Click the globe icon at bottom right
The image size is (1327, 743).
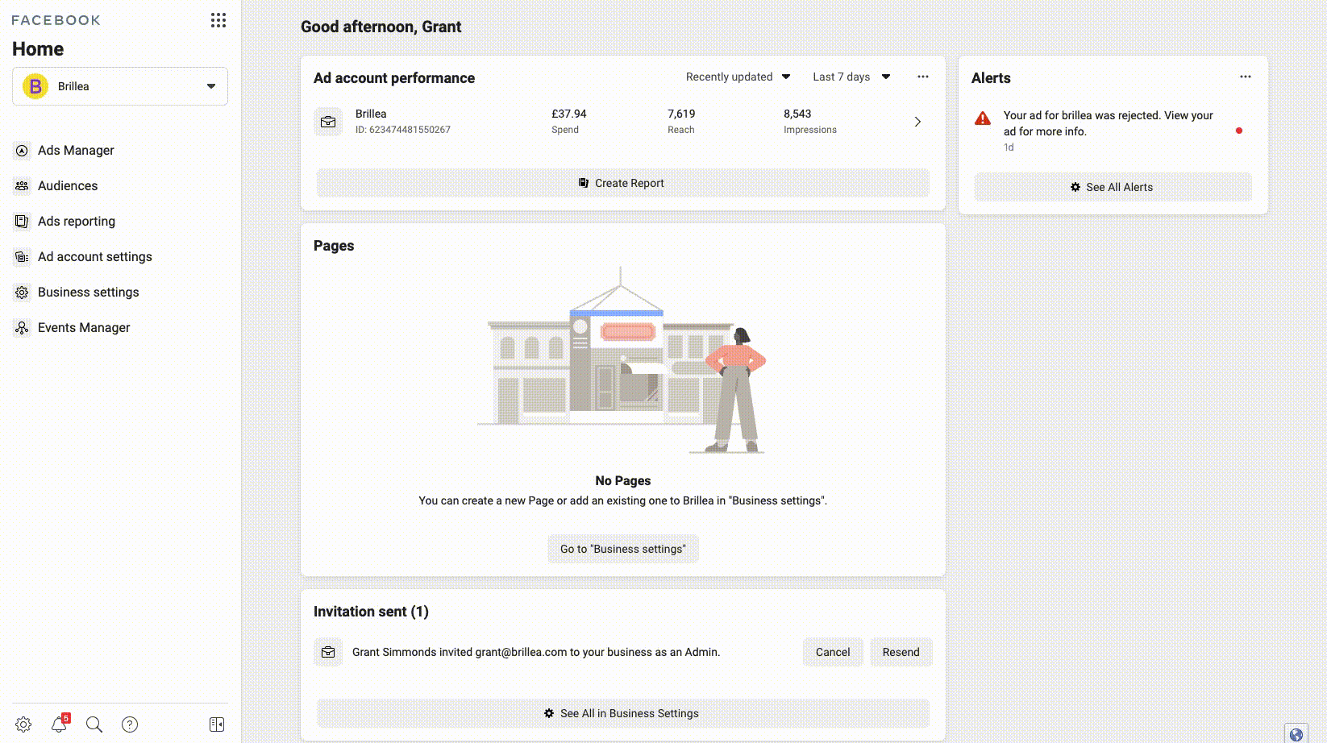1296,733
